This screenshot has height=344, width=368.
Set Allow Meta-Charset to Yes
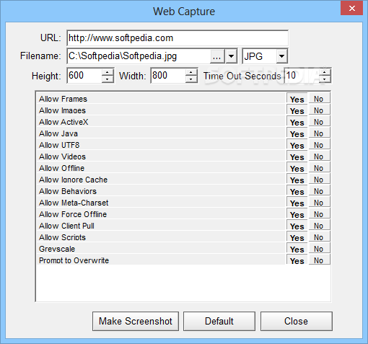click(x=297, y=203)
